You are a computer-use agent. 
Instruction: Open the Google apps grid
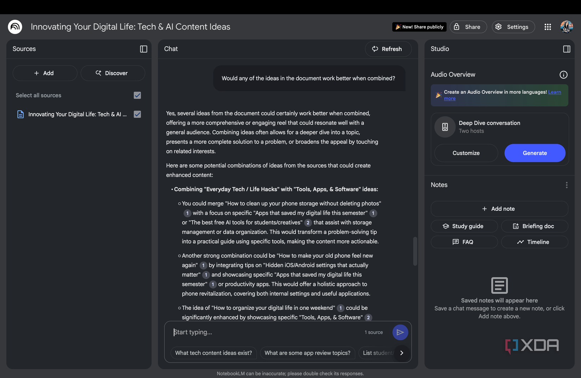[x=548, y=27]
